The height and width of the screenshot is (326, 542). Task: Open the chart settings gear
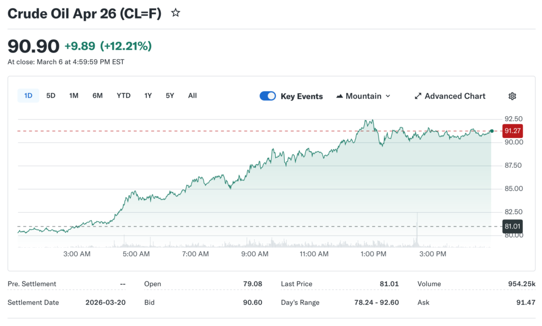[512, 96]
